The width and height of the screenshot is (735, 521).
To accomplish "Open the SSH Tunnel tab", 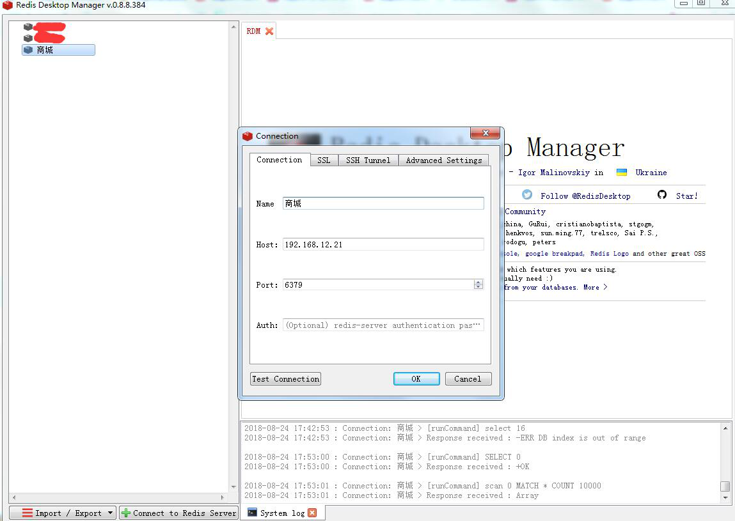I will 368,160.
